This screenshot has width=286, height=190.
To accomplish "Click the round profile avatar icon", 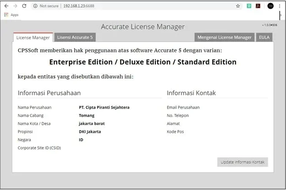I will (270, 6).
